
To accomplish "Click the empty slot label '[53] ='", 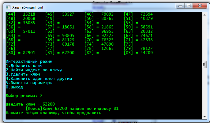I will click(x=53, y=23).
